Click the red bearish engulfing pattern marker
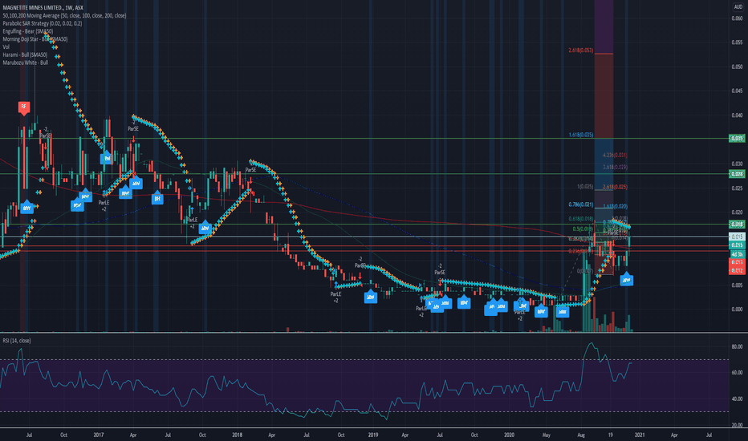The width and height of the screenshot is (748, 441). (24, 107)
